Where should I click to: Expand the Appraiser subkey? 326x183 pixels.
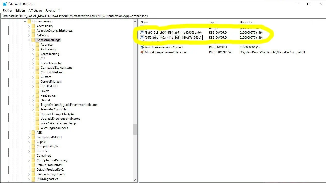pos(33,45)
